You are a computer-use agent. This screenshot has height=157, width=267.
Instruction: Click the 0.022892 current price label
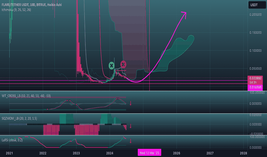tap(255, 78)
